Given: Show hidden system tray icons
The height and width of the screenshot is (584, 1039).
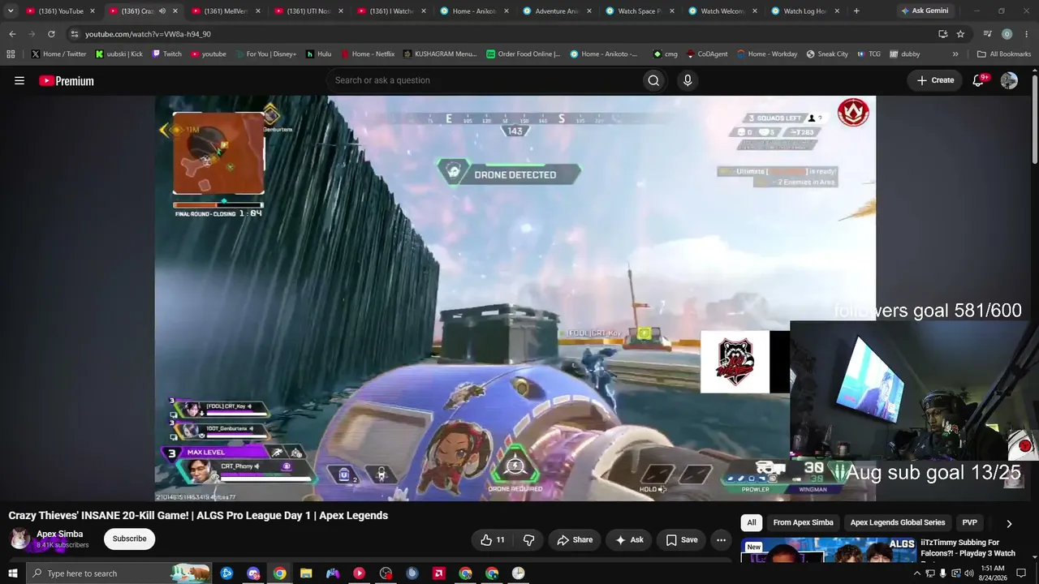Looking at the screenshot, I should (917, 573).
